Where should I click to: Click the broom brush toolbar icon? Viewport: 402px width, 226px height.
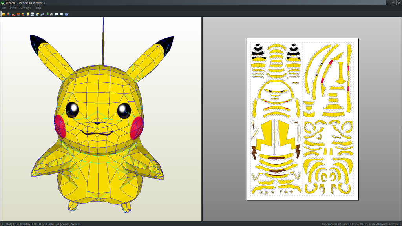coord(13,14)
